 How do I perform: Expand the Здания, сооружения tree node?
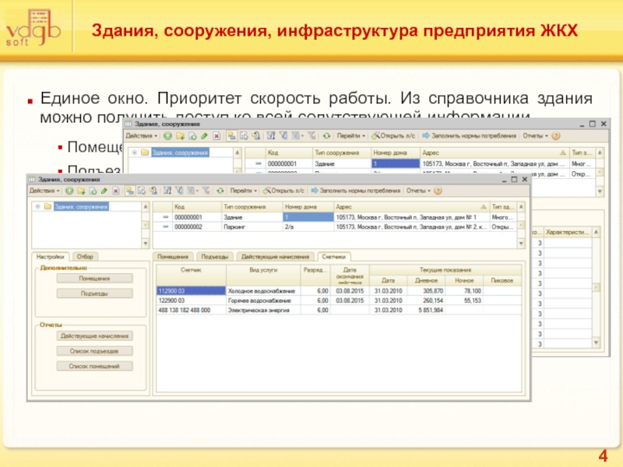pos(37,207)
